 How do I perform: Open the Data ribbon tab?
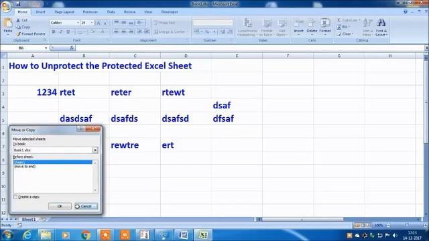111,12
